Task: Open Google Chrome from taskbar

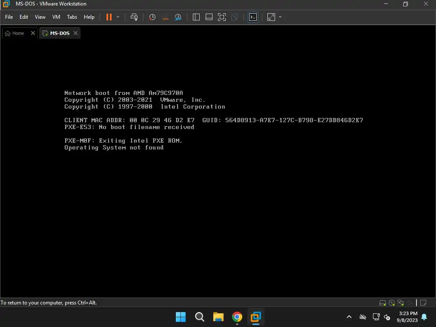Action: (x=237, y=317)
